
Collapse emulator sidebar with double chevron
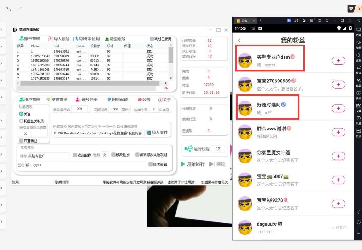(x=358, y=21)
